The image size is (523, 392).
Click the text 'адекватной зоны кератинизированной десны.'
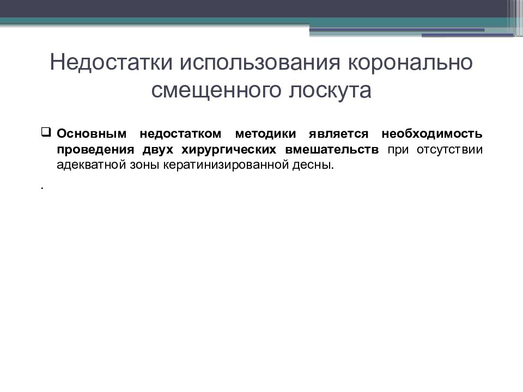click(x=195, y=165)
